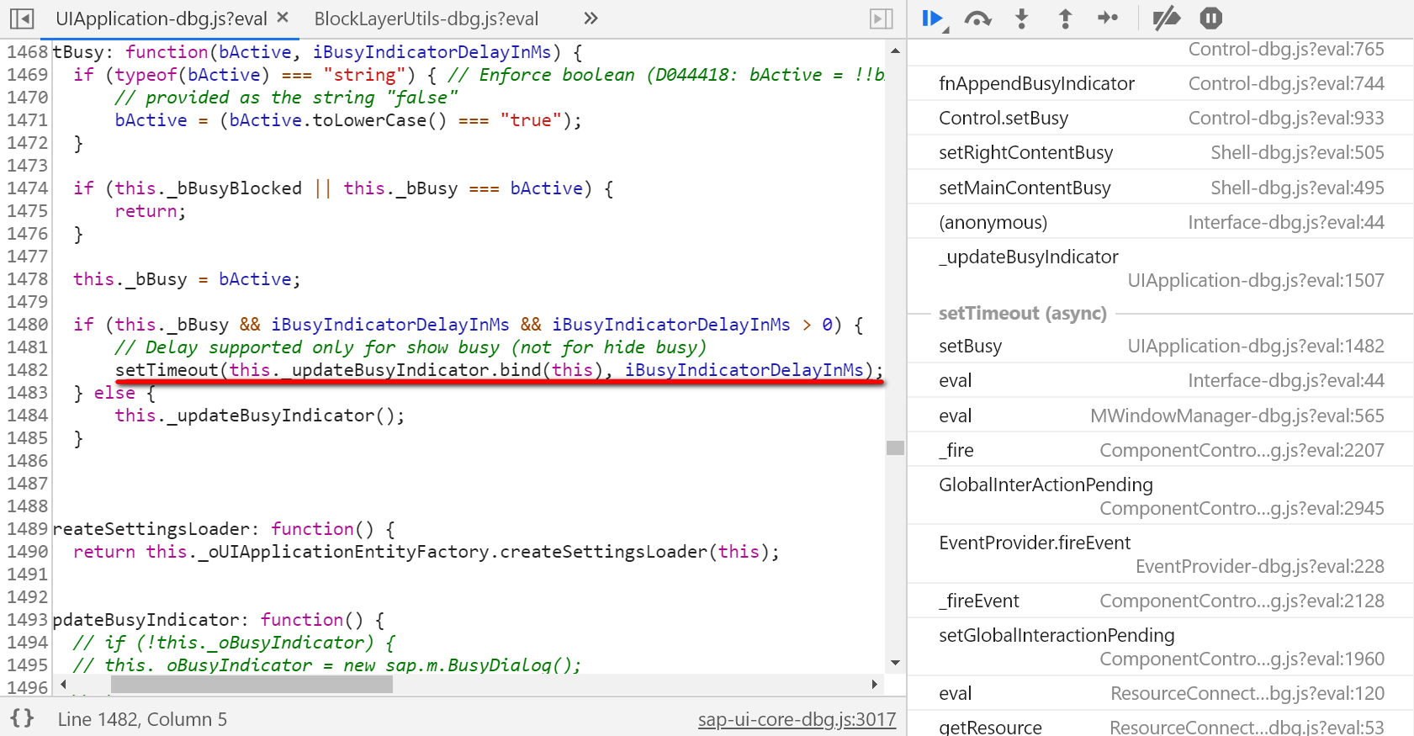Select the EventProvider.fireEvent call frame
This screenshot has height=736, width=1414.
pyautogui.click(x=1161, y=554)
